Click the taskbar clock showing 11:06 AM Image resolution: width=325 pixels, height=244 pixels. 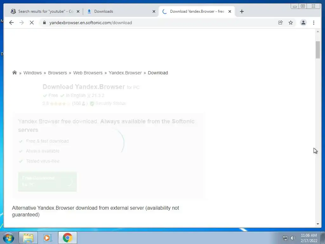[x=309, y=238]
